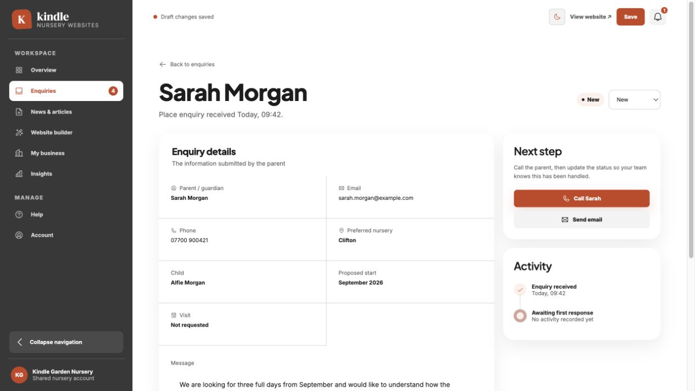Save the draft changes
The width and height of the screenshot is (695, 391).
point(630,17)
